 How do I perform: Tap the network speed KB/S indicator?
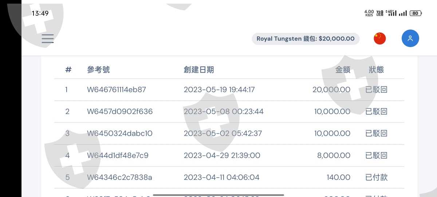tap(369, 13)
